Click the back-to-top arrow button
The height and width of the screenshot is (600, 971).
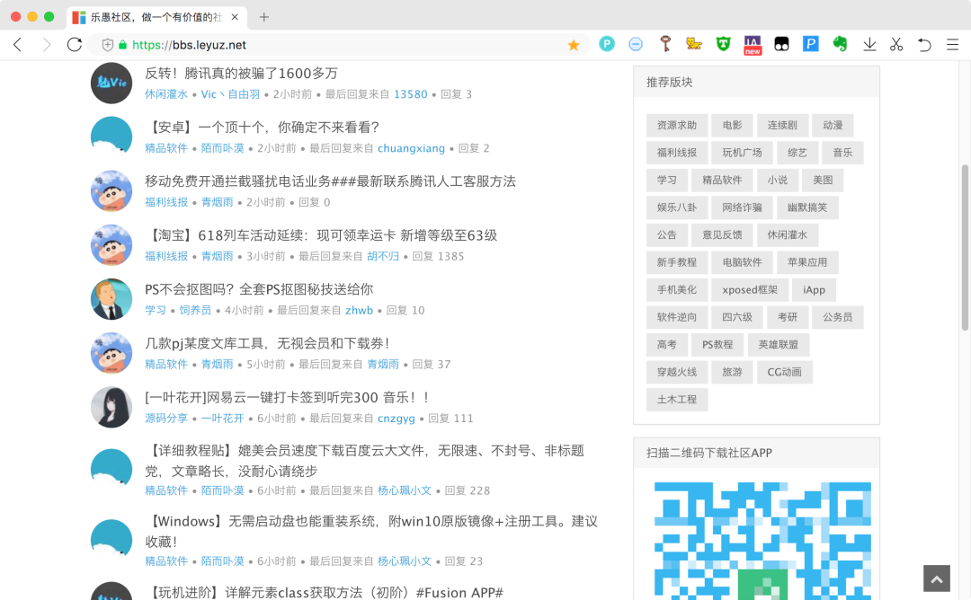point(936,578)
